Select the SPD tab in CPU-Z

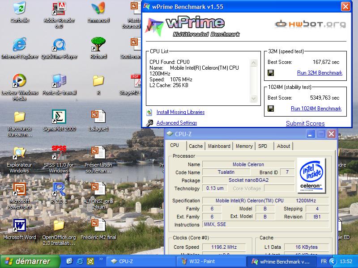(x=263, y=146)
